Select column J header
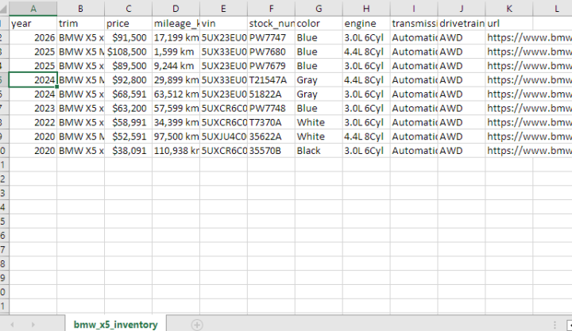 (462, 9)
